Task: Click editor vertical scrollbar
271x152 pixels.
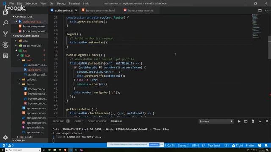Action: (x=269, y=47)
